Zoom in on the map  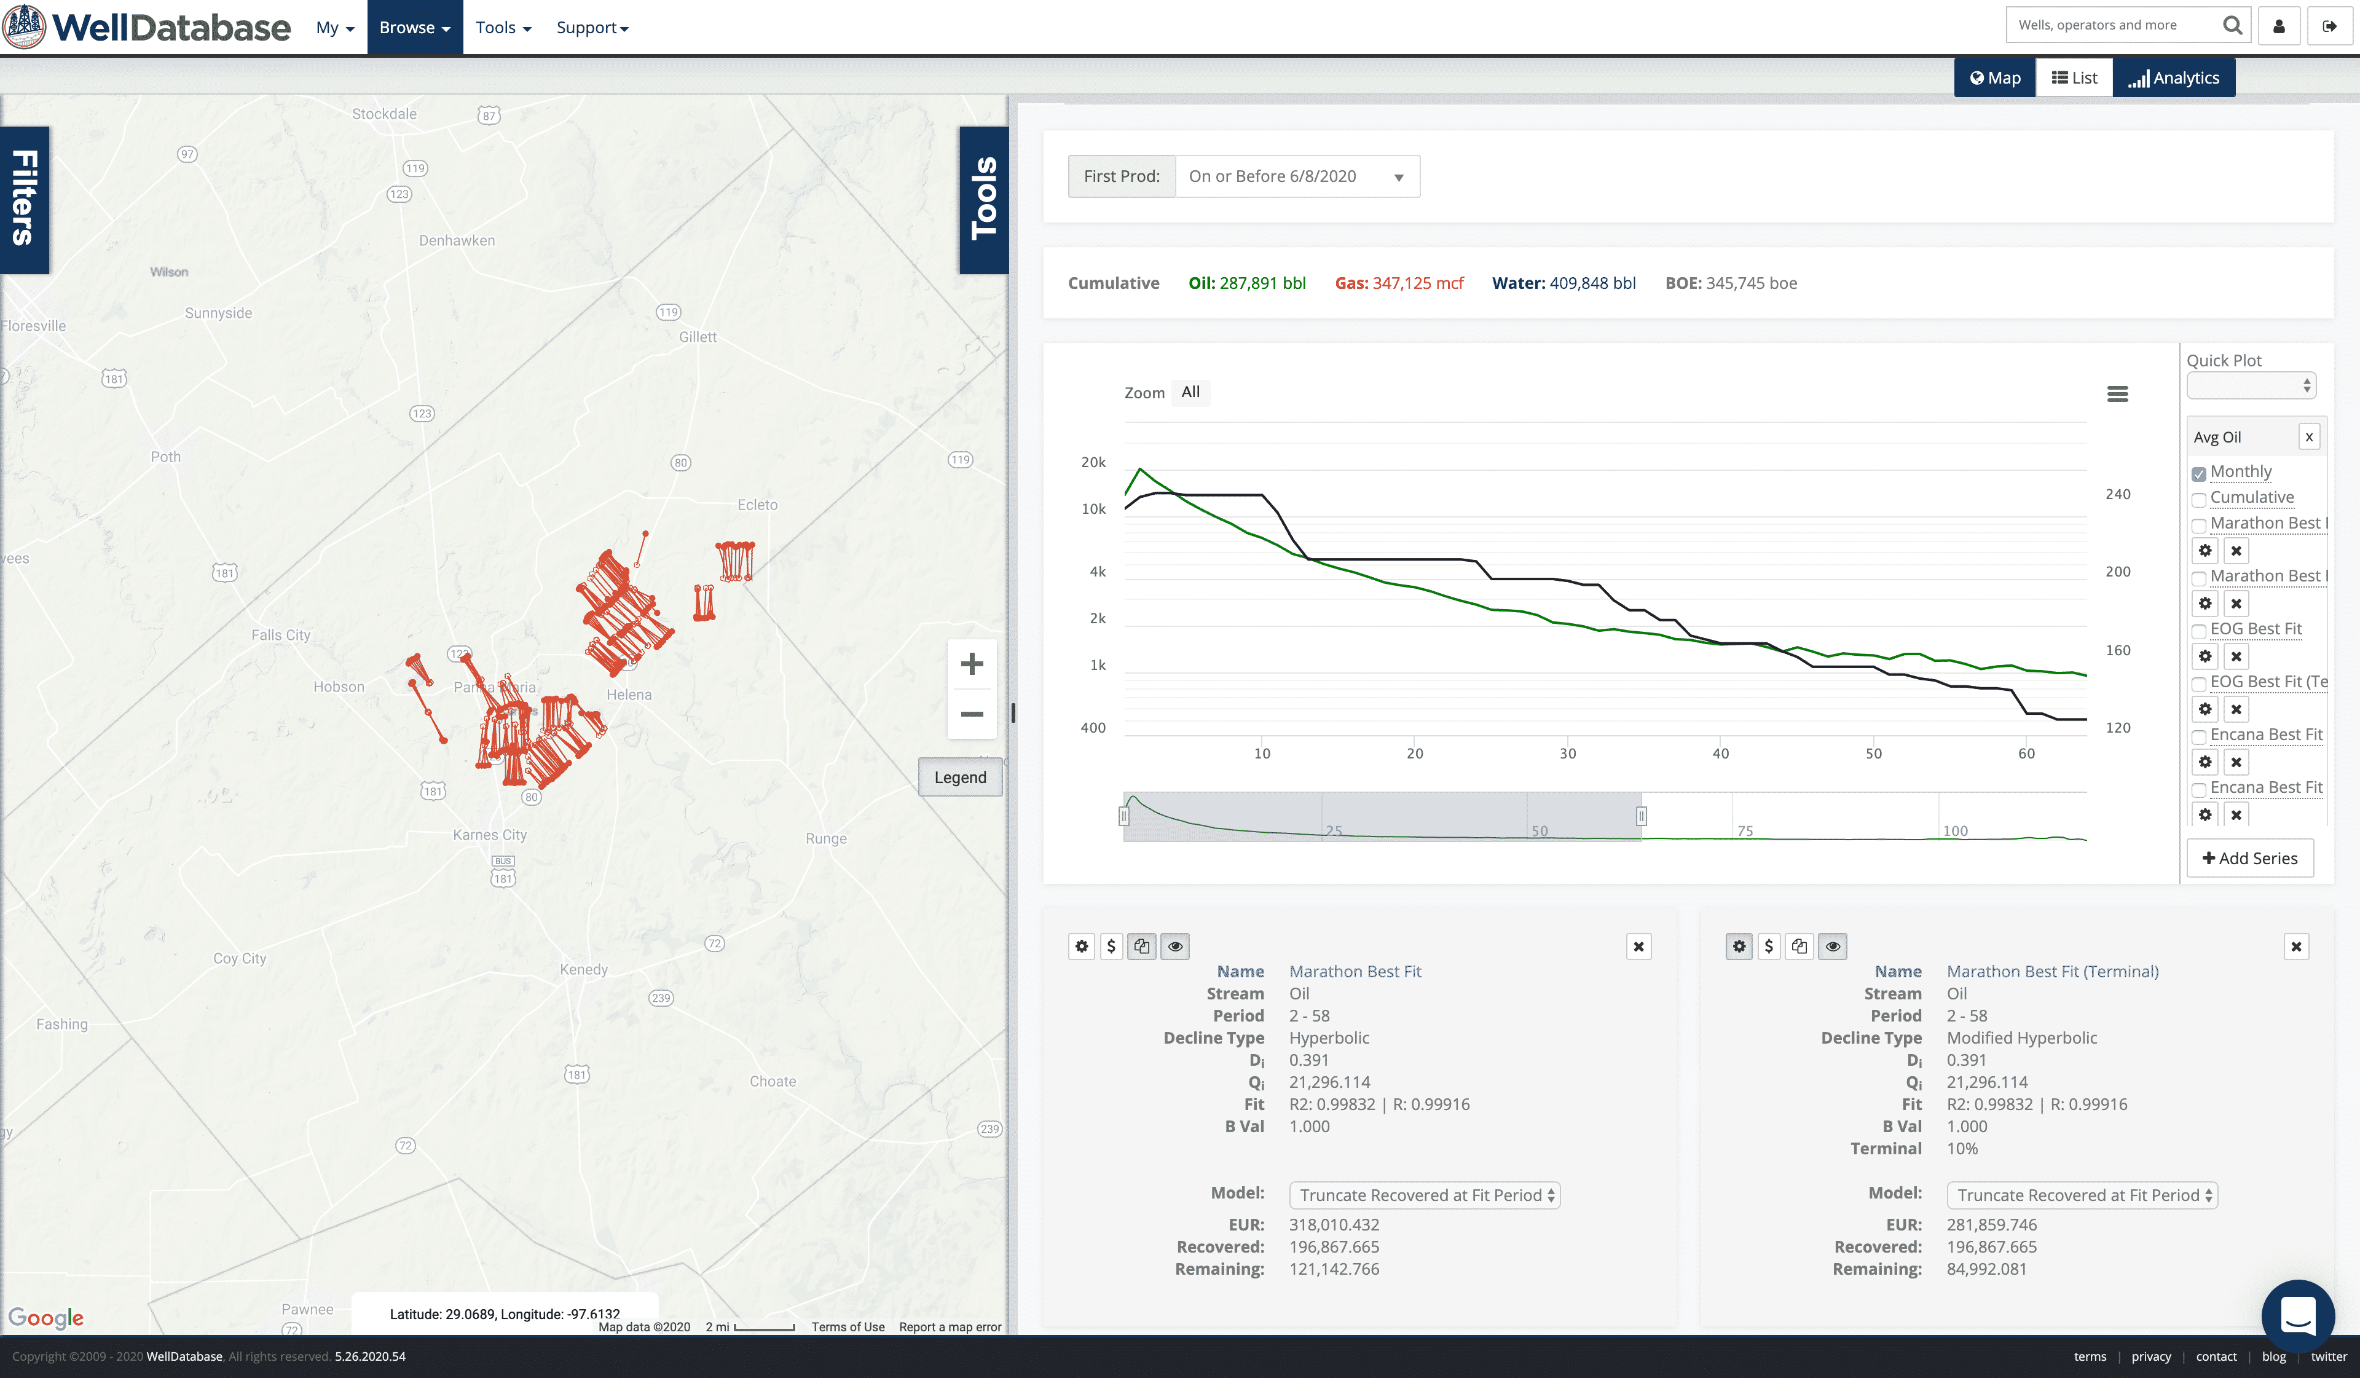point(971,664)
